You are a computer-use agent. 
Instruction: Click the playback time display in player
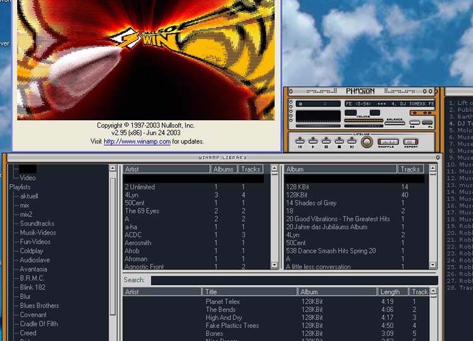pos(318,104)
